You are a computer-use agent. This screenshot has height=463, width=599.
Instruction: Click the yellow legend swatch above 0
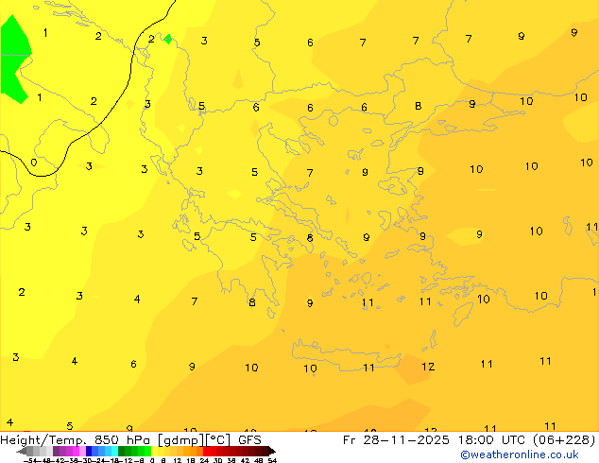click(154, 451)
